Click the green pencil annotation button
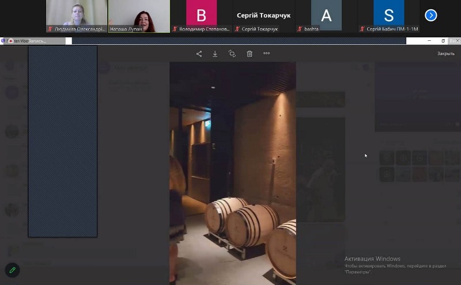 tap(12, 269)
